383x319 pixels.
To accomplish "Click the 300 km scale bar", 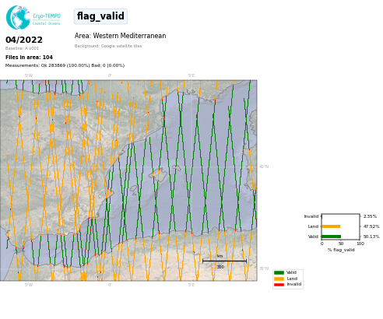I will 224,261.
